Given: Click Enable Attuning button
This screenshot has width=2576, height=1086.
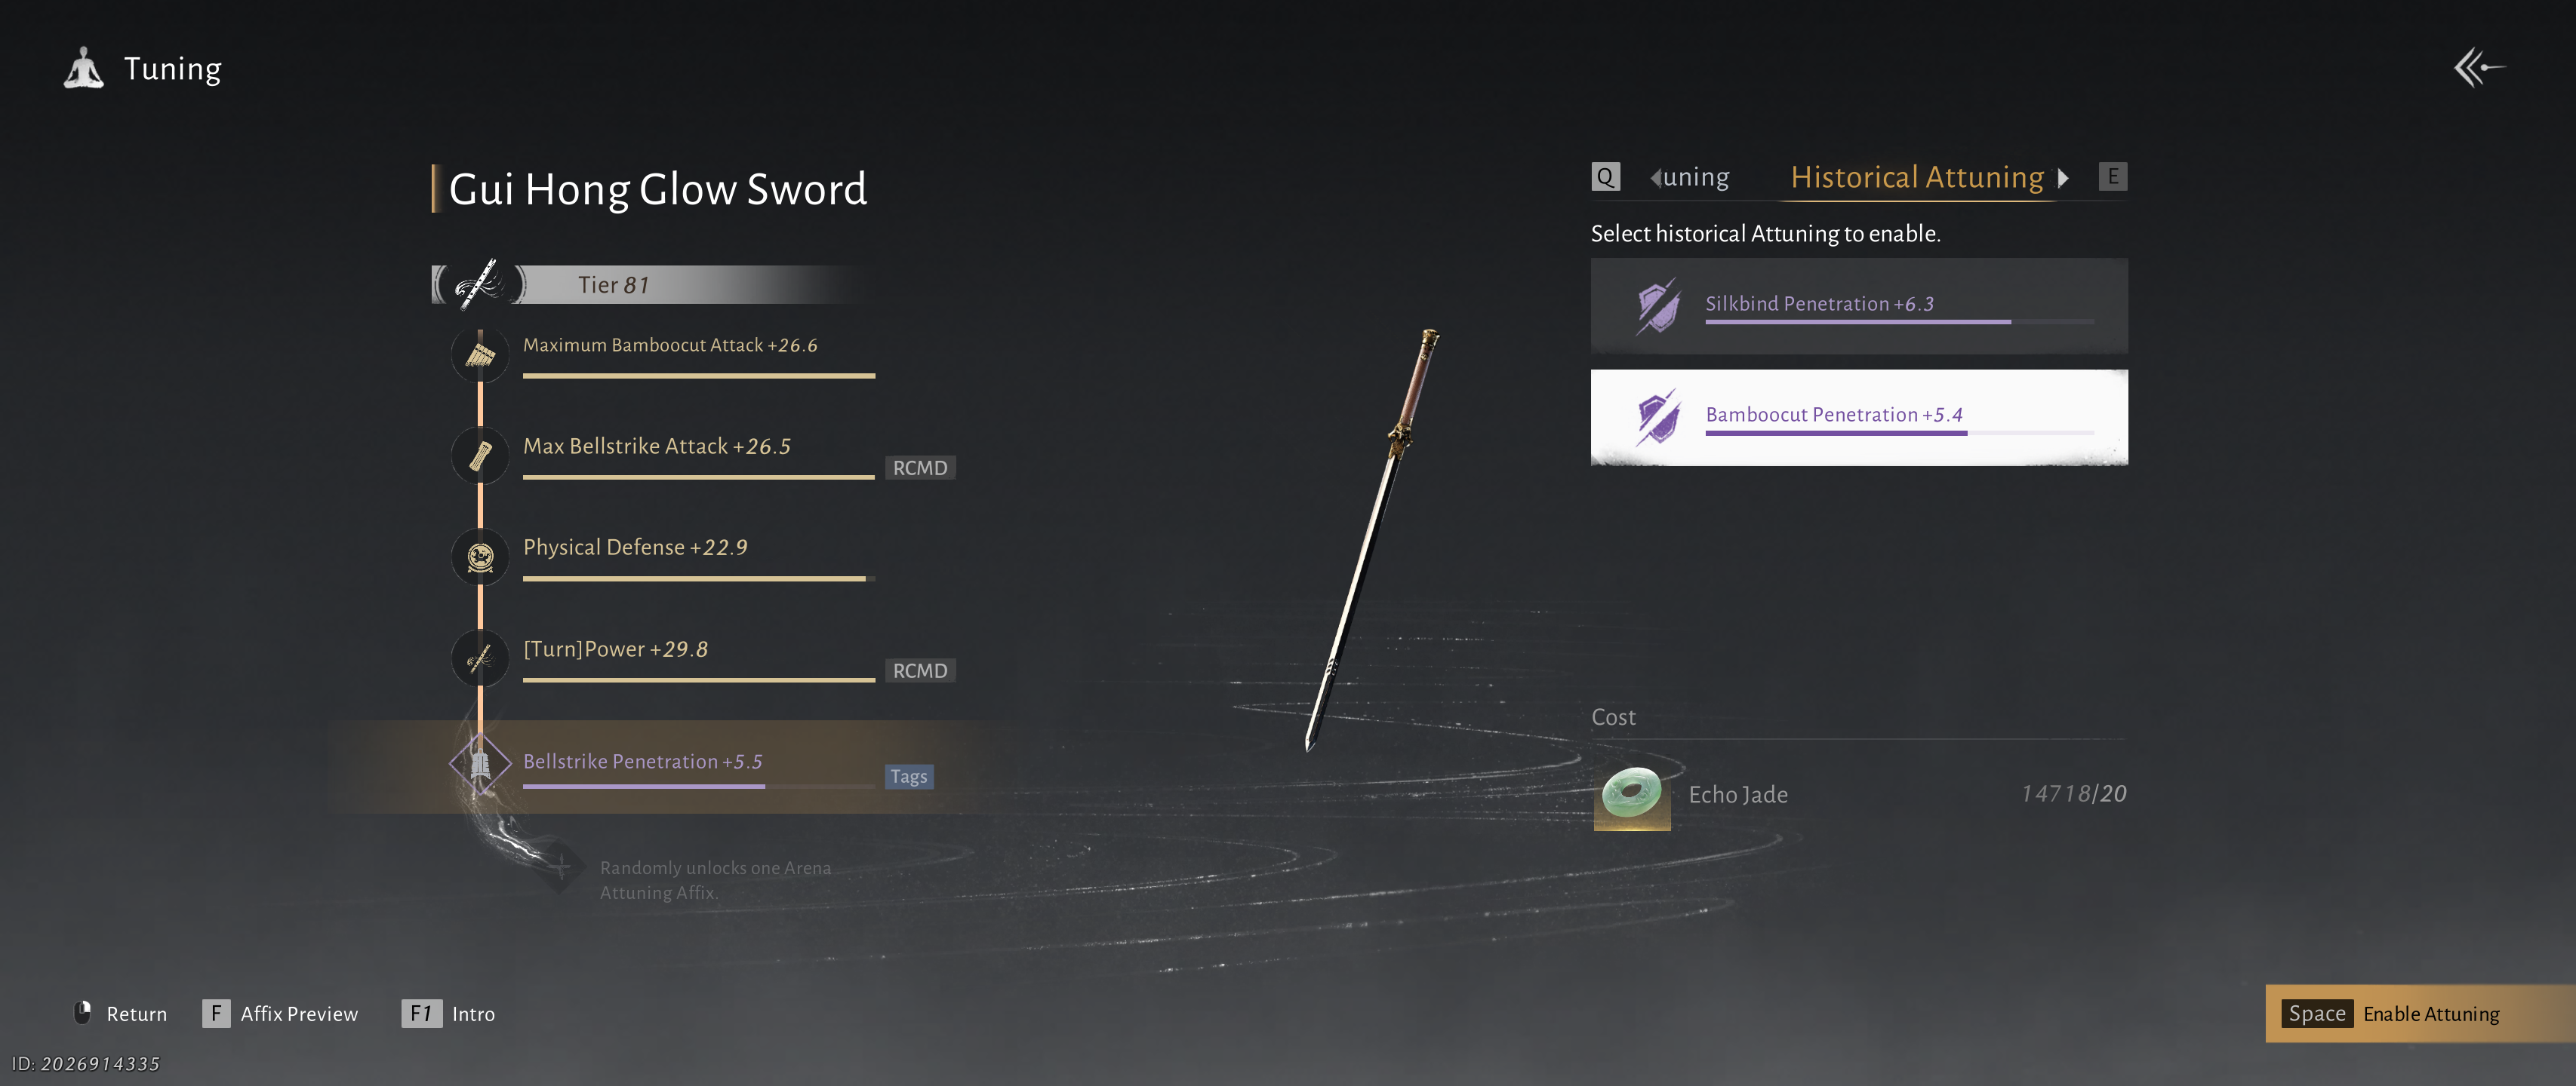Looking at the screenshot, I should (2420, 1013).
